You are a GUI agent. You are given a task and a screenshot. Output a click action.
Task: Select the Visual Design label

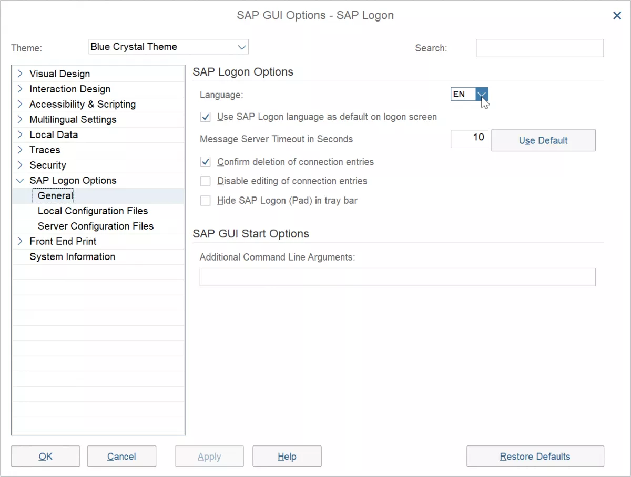point(60,74)
